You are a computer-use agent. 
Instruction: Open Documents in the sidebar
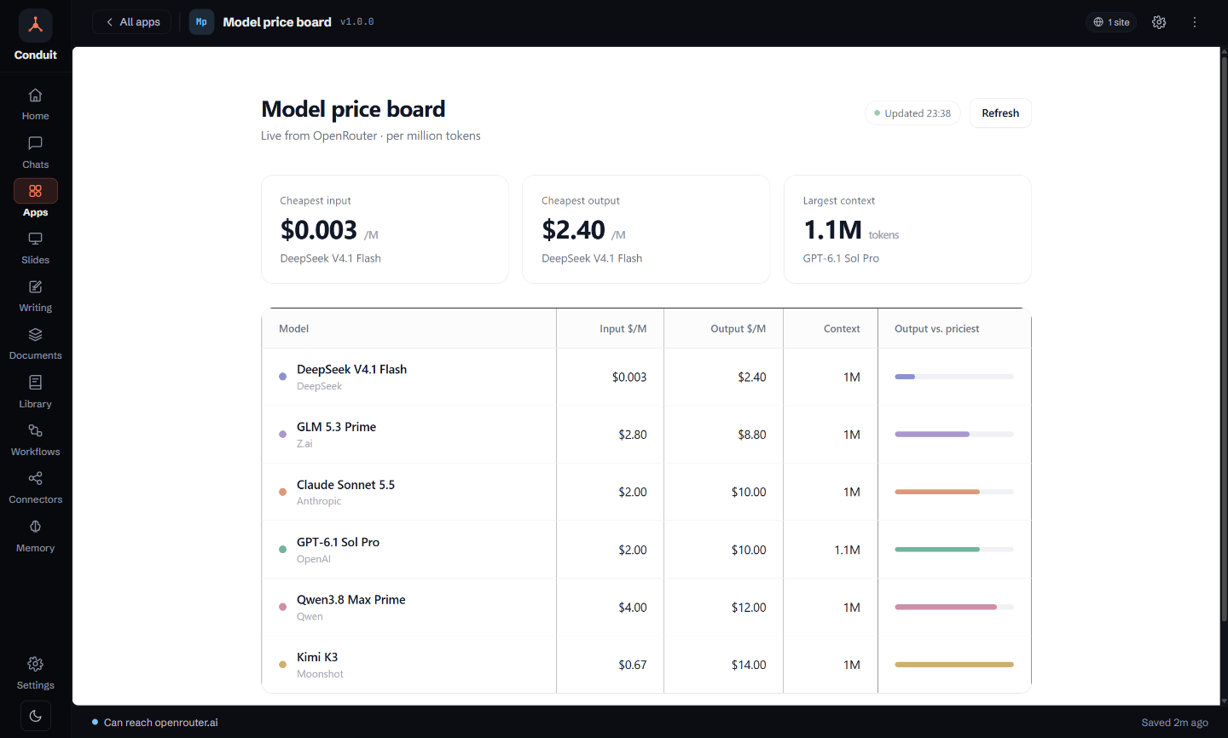pyautogui.click(x=36, y=343)
